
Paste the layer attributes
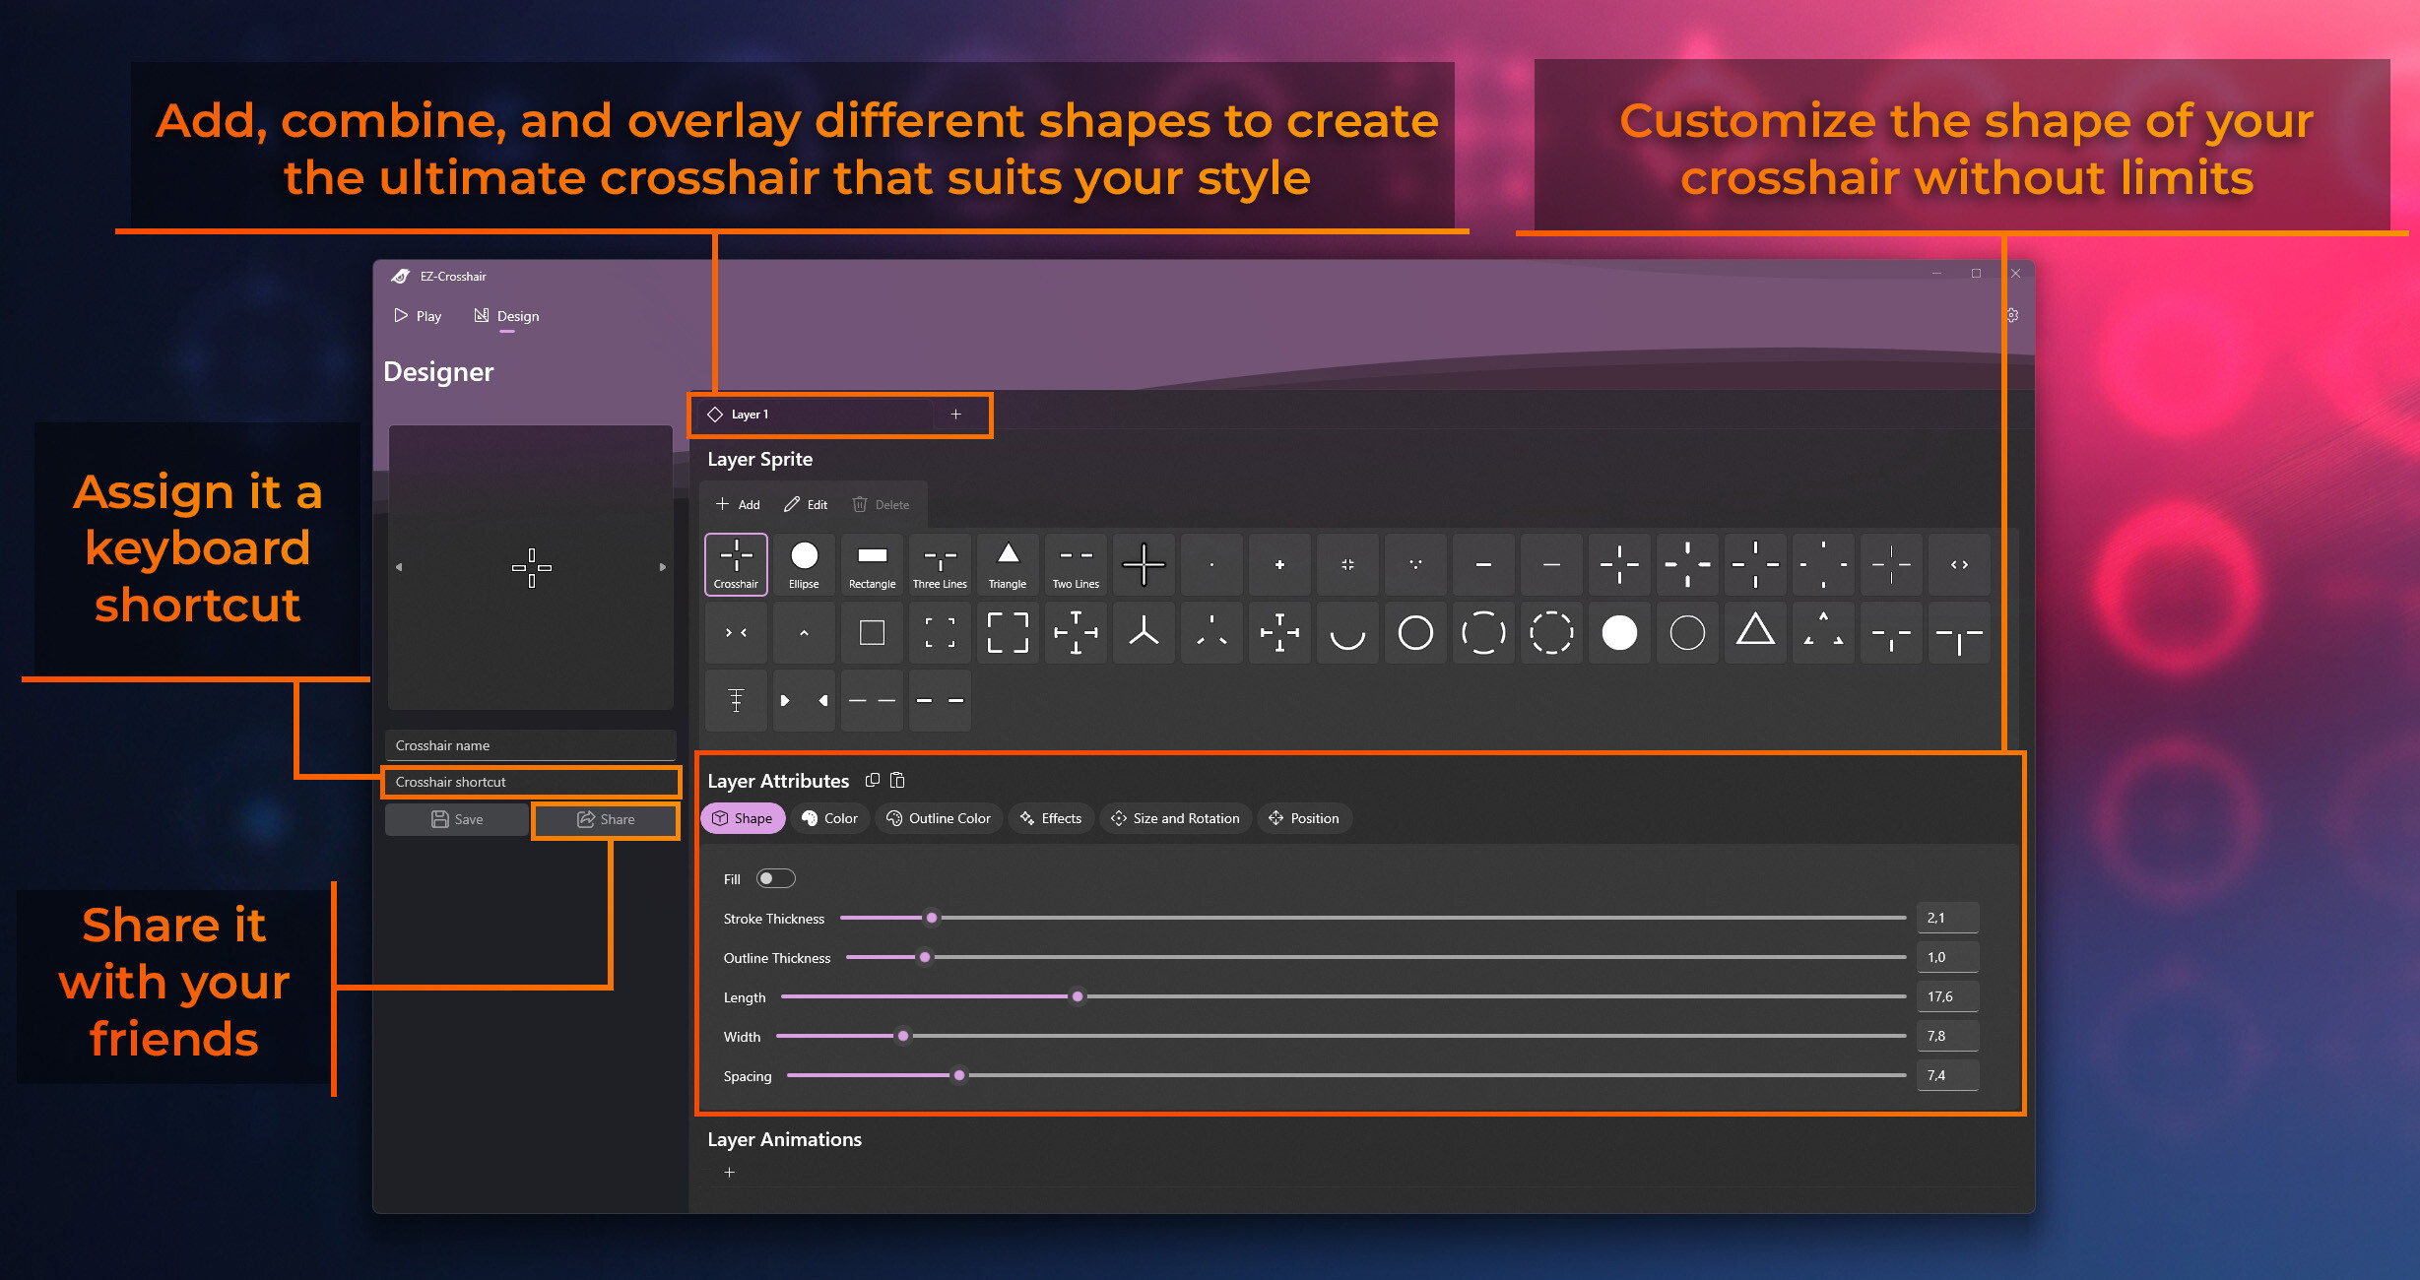pos(897,780)
